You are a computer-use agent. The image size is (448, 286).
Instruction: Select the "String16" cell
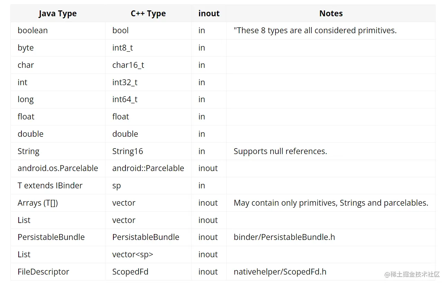(x=128, y=151)
